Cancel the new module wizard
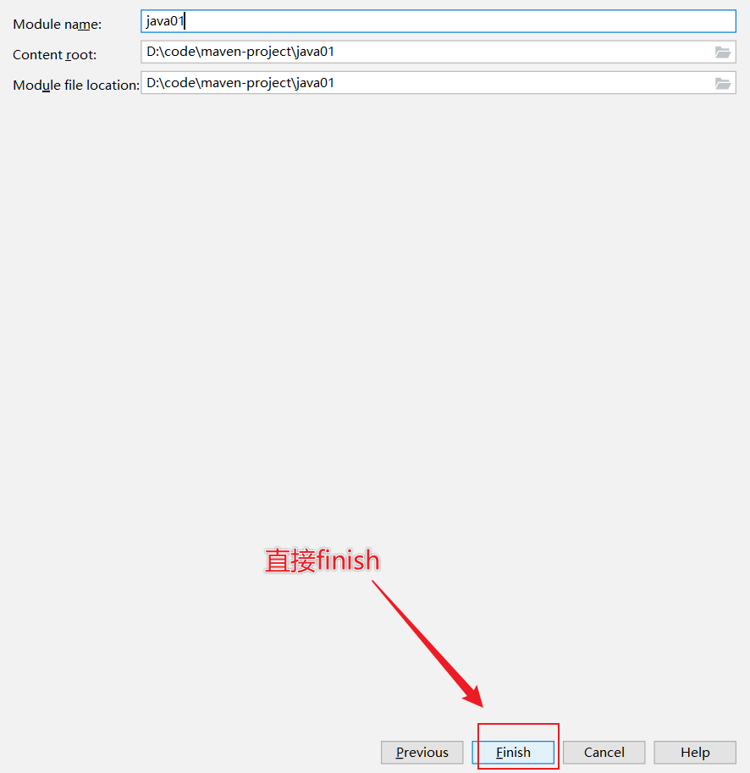The image size is (750, 773). (x=604, y=753)
